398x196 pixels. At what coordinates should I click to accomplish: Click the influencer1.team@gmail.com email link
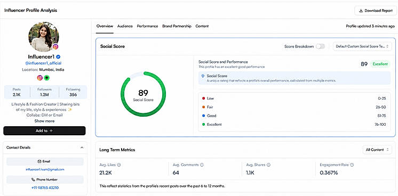coord(45,169)
